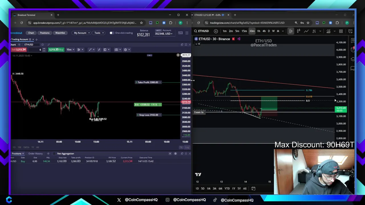Expand more timeframes chevron in TradingView

(x=283, y=31)
